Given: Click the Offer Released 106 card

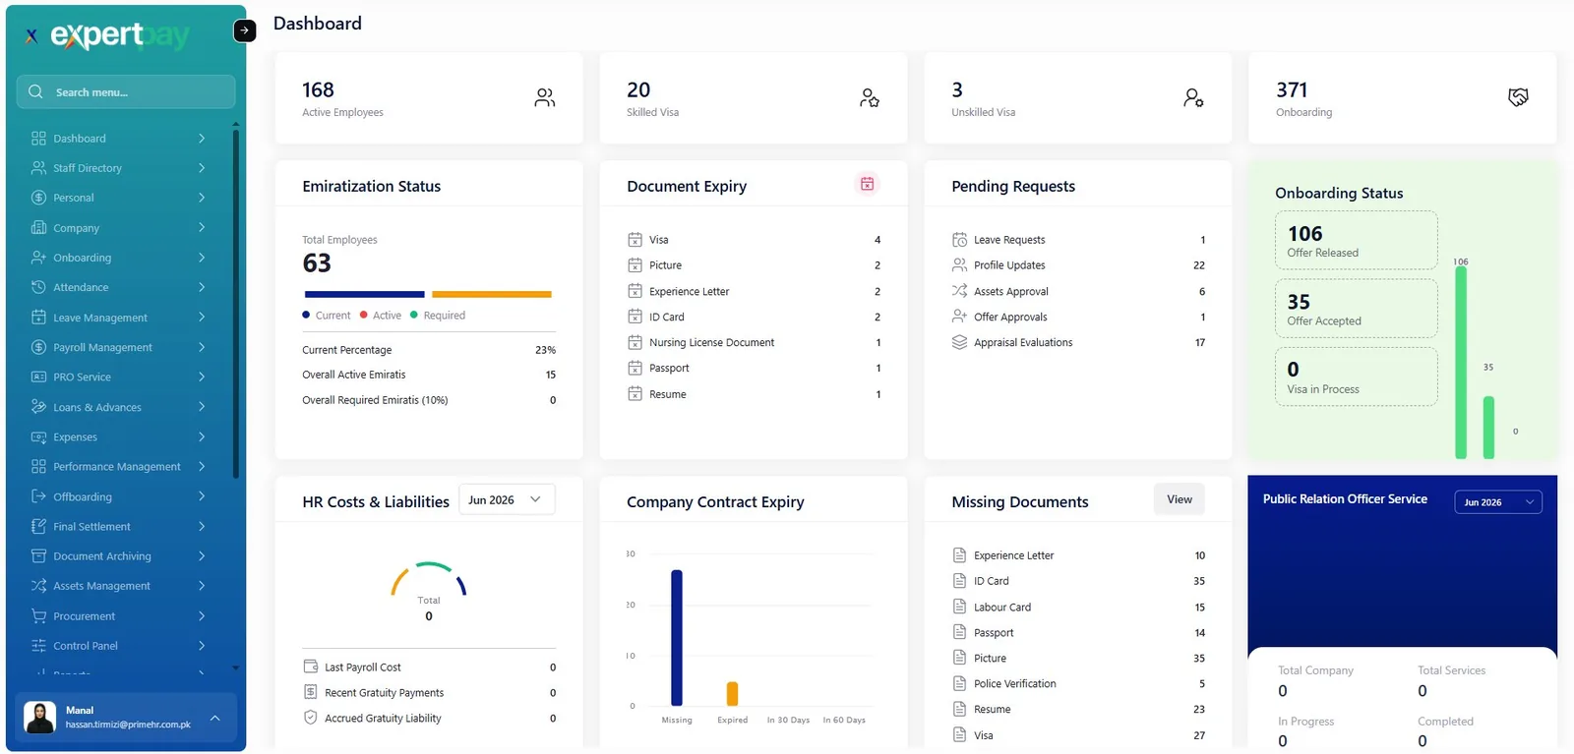Looking at the screenshot, I should (x=1357, y=241).
